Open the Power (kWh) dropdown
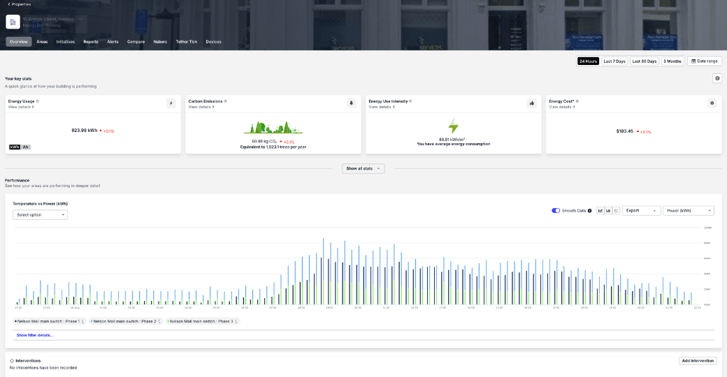Viewport: 727px width, 377px height. click(688, 210)
